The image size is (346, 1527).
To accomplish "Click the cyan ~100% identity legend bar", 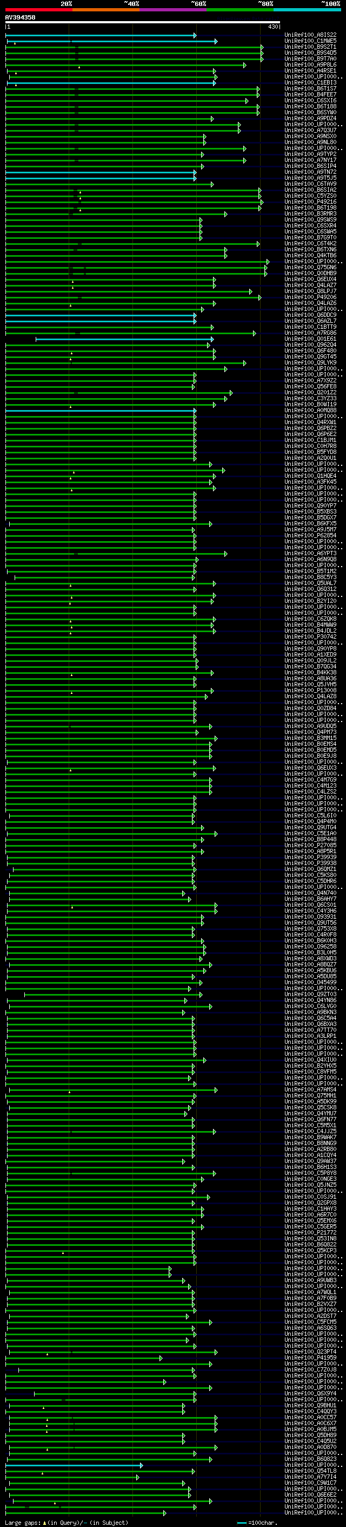I will pyautogui.click(x=307, y=10).
